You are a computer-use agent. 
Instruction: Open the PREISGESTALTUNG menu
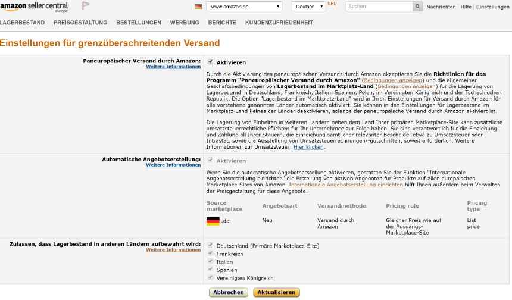point(80,23)
